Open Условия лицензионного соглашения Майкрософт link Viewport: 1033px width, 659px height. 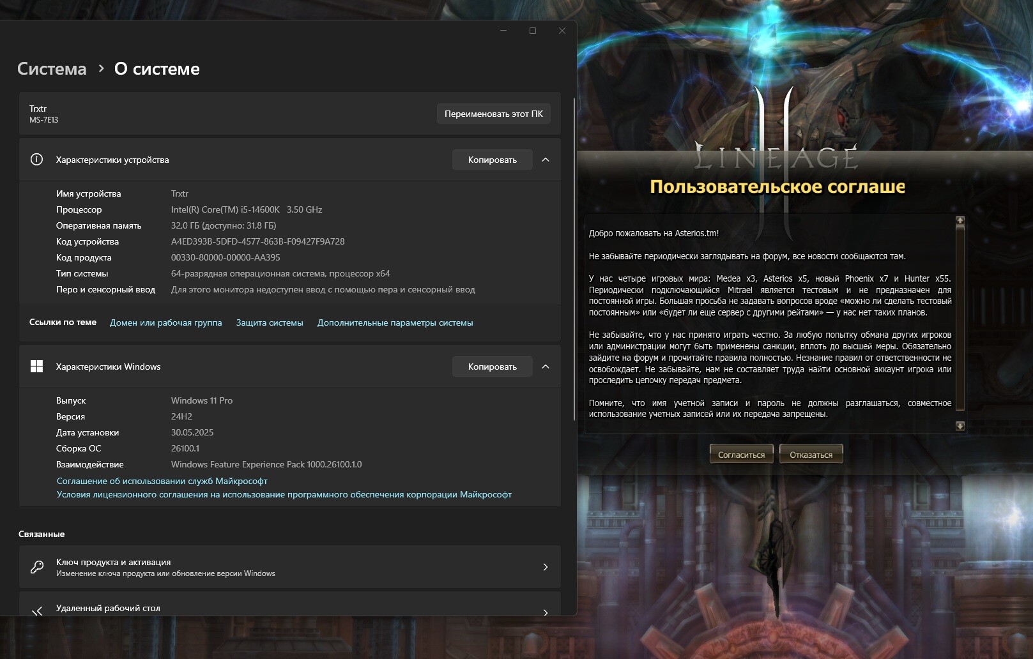(x=284, y=494)
